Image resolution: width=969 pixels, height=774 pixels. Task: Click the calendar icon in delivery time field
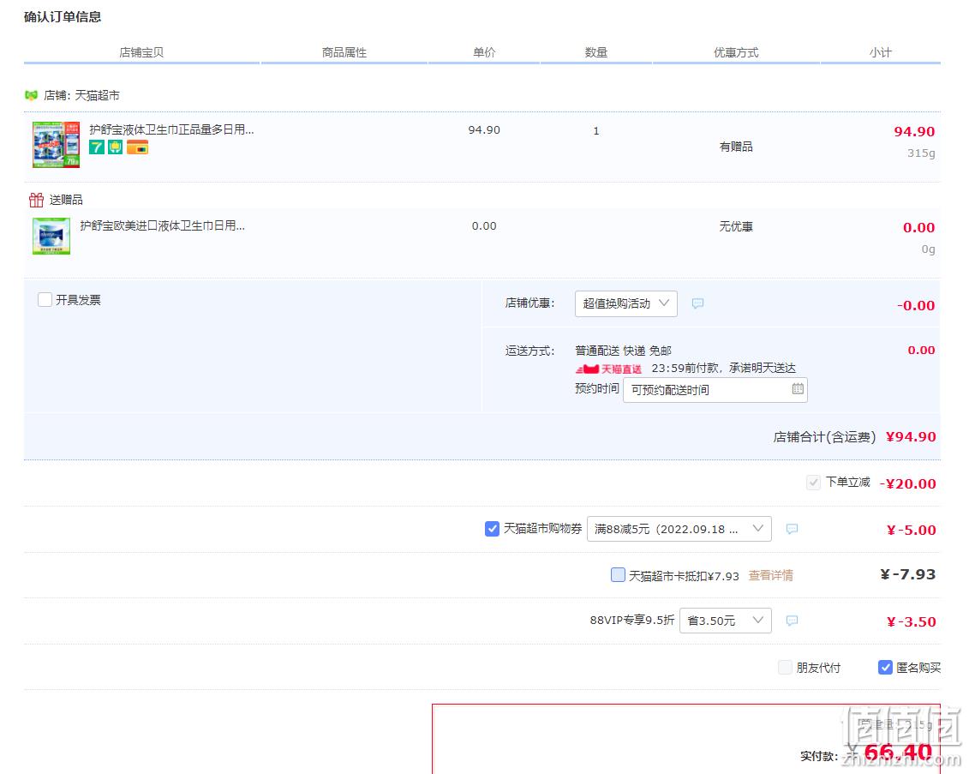click(798, 389)
